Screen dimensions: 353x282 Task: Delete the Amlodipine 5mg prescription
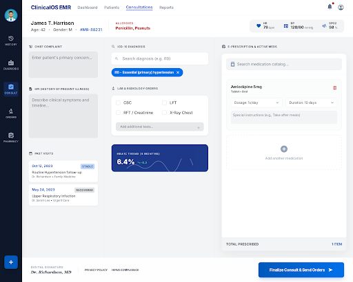point(334,88)
